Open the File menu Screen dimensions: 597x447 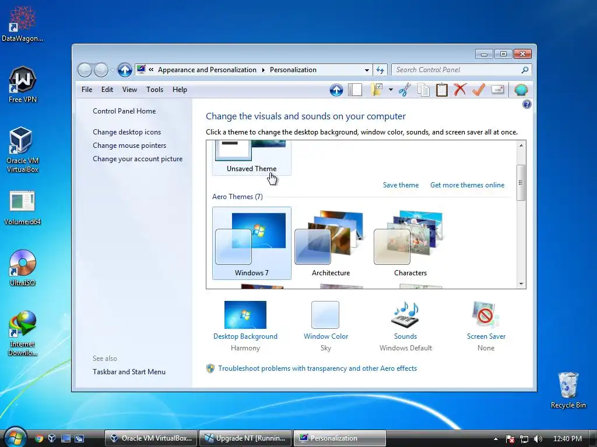click(87, 90)
